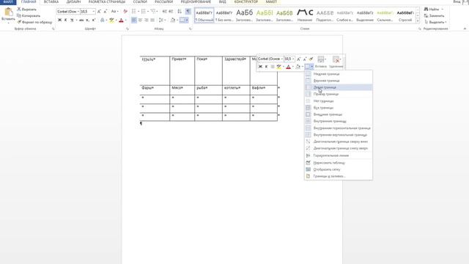Screen dimensions: 469x264
Task: Toggle italic in ribbon font group
Action: pyautogui.click(x=65, y=20)
